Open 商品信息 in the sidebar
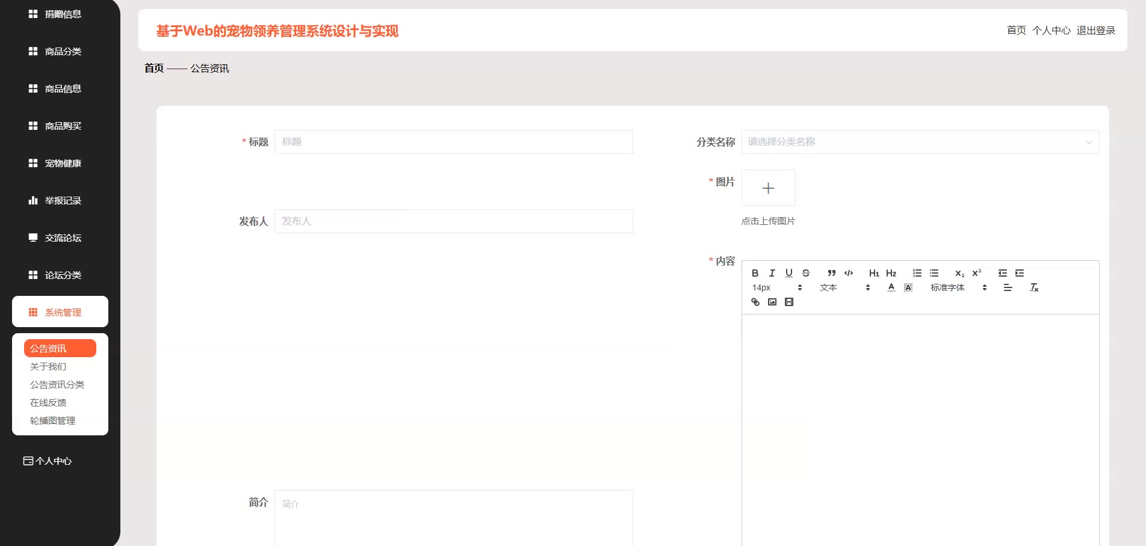Screen dimensions: 1146x546 click(x=60, y=88)
